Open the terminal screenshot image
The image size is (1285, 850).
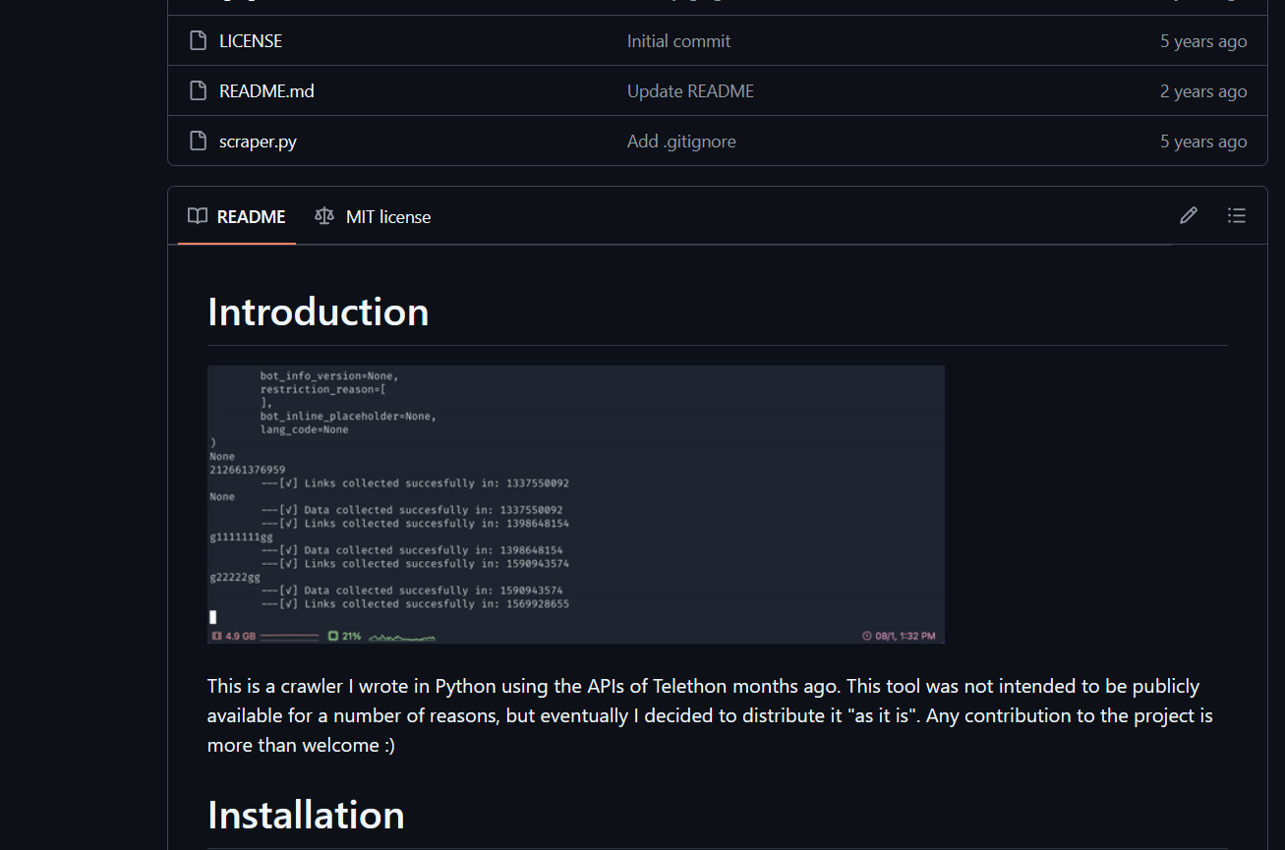pyautogui.click(x=575, y=504)
